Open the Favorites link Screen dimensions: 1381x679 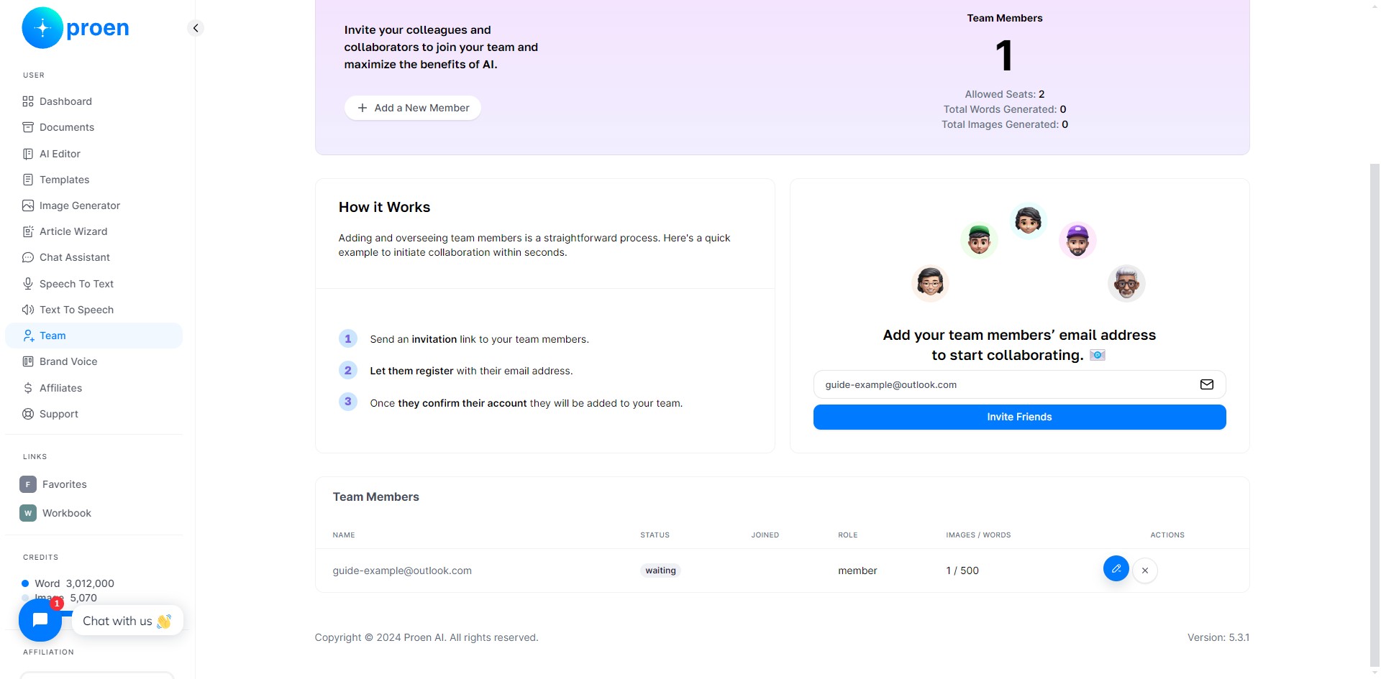click(x=64, y=484)
